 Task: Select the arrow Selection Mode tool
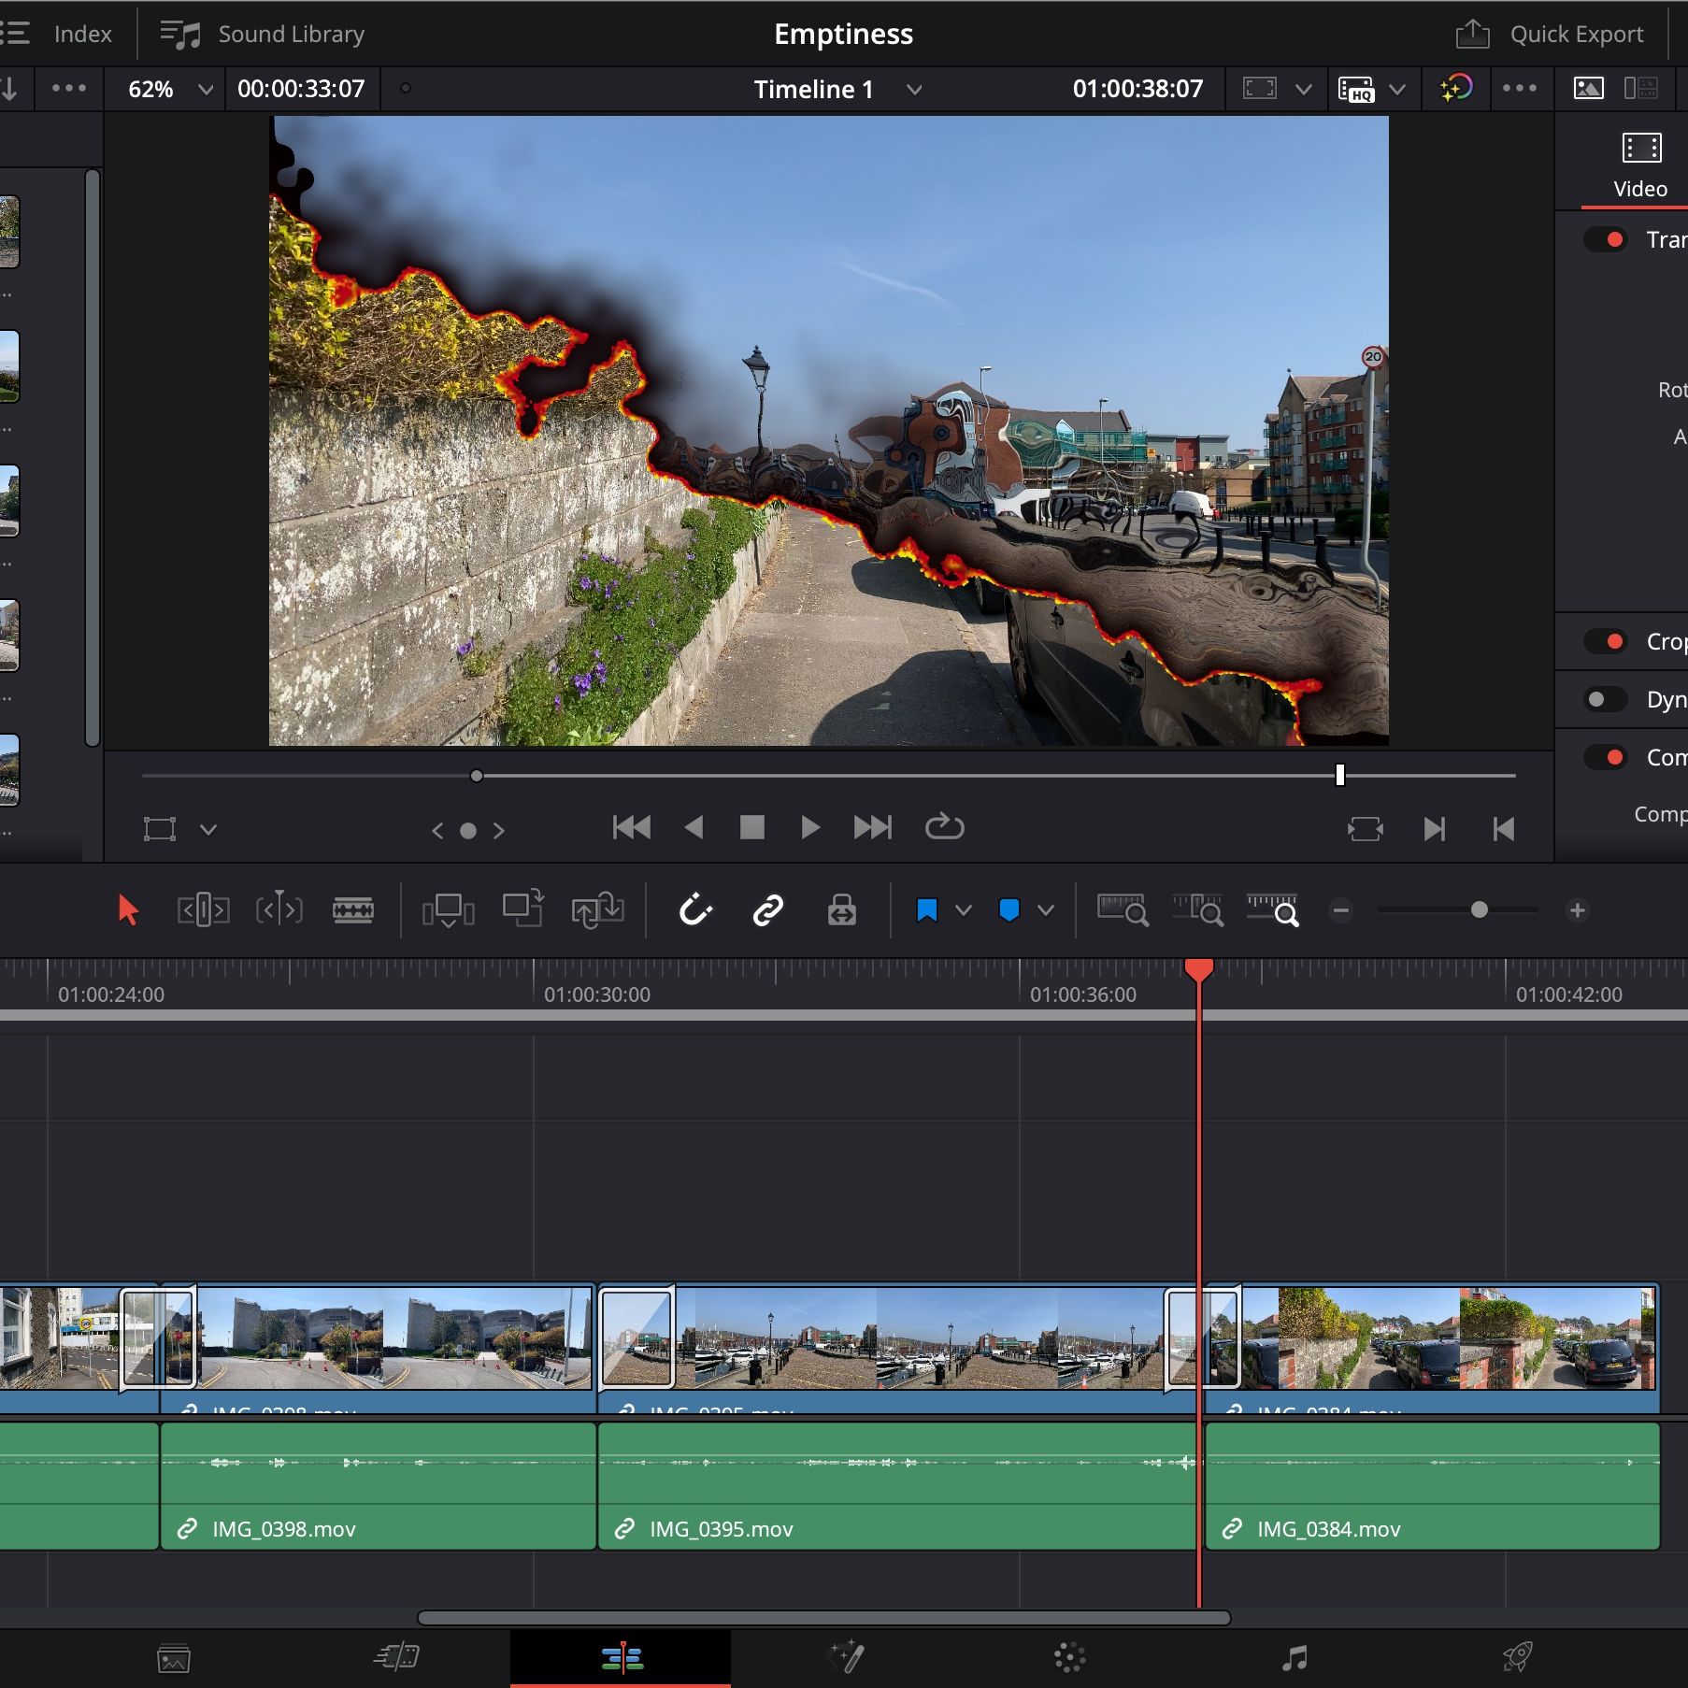click(128, 909)
